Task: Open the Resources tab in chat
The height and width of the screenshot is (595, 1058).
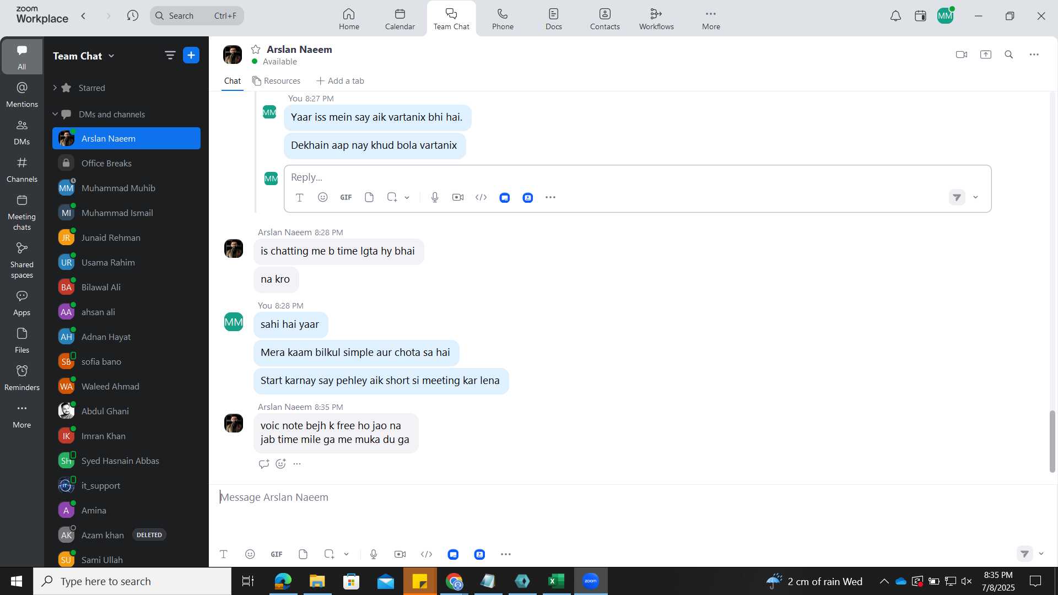Action: (277, 81)
